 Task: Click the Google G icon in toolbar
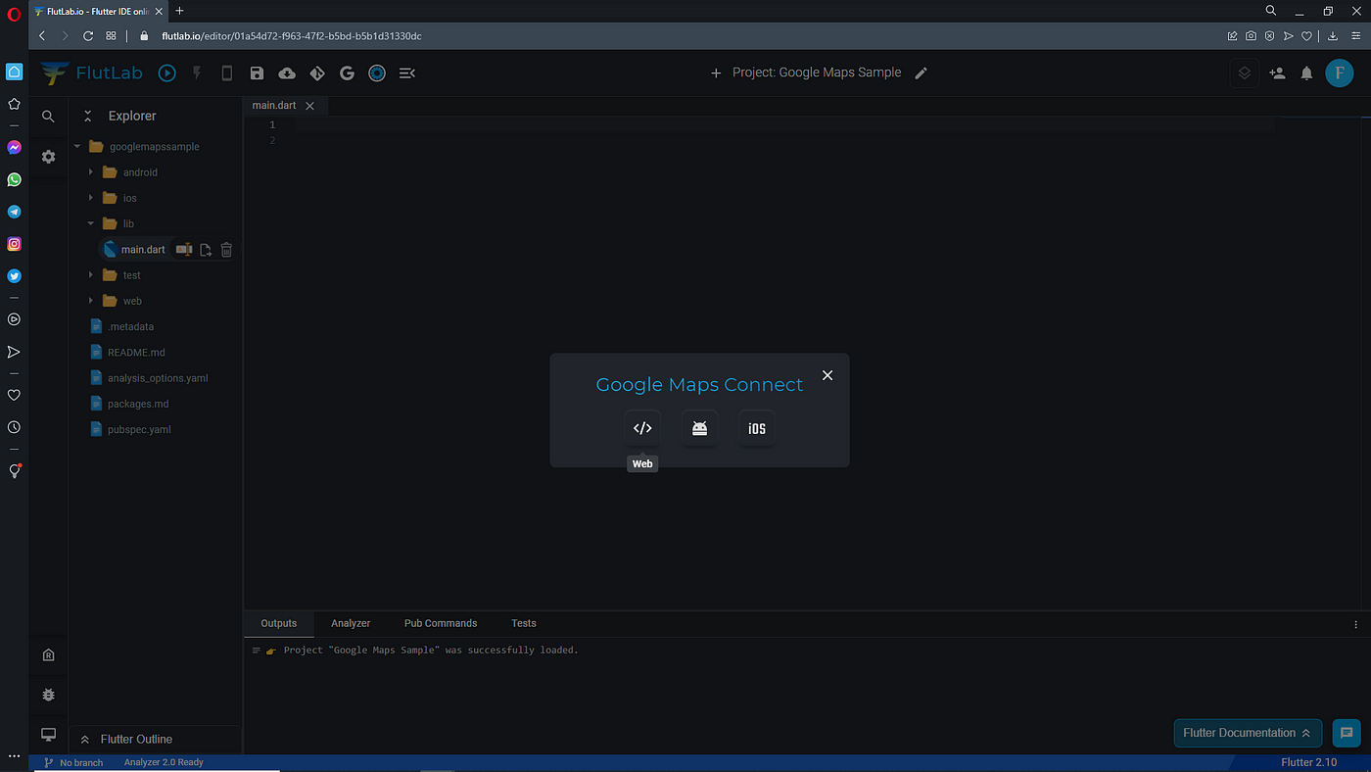tap(347, 72)
